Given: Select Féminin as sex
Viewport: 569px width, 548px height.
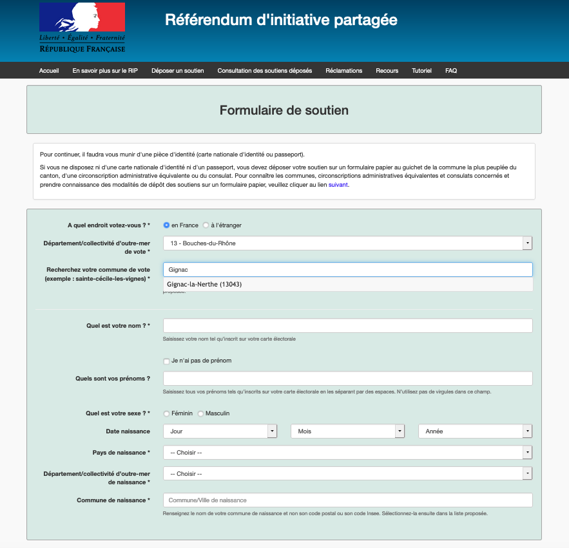Looking at the screenshot, I should click(x=167, y=413).
